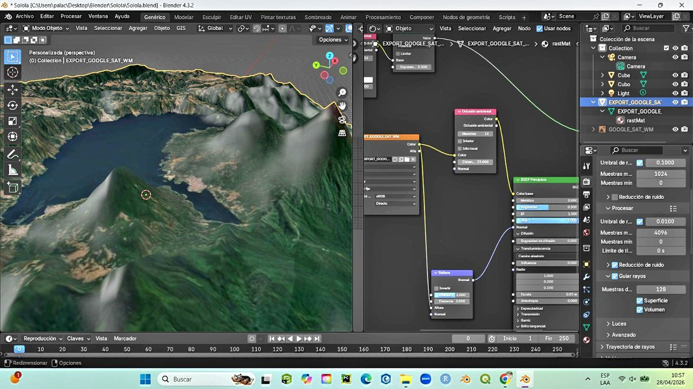Toggle Invertir checkbox on Relieve node
This screenshot has width=693, height=389.
click(437, 288)
